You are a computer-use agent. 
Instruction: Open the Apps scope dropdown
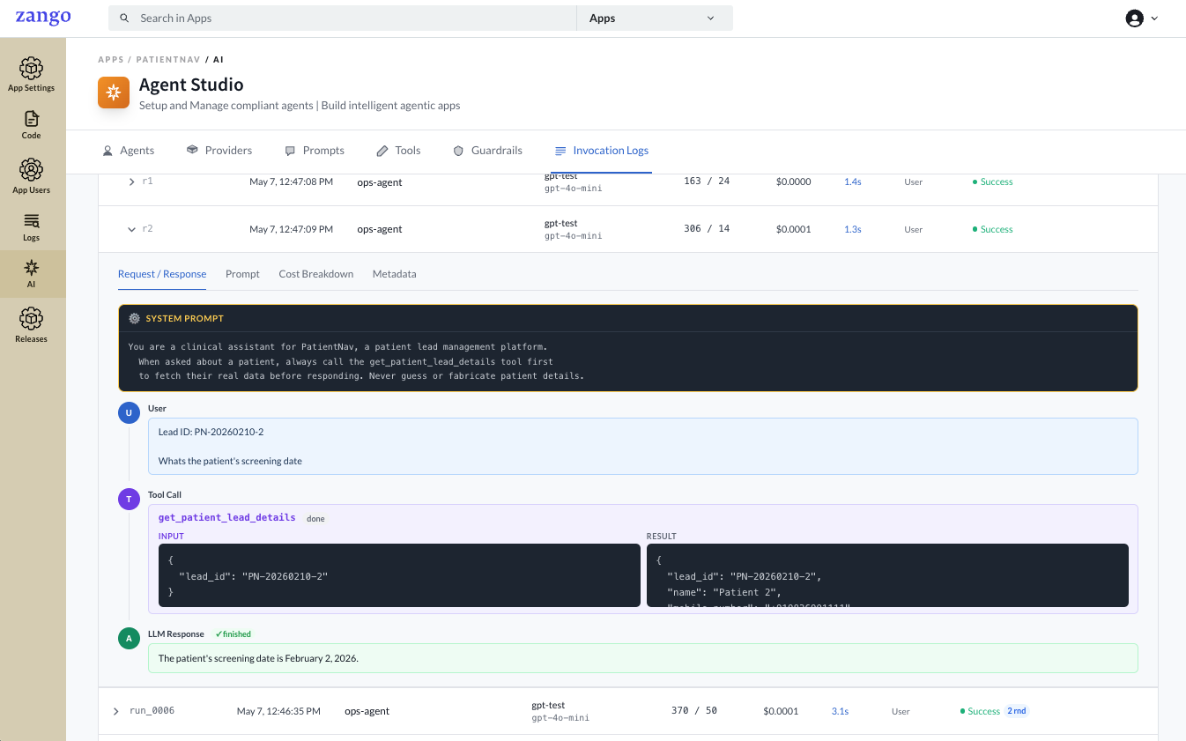[655, 18]
